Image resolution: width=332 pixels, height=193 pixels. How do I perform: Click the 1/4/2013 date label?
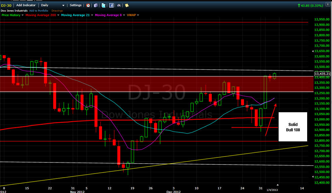coord(272,190)
